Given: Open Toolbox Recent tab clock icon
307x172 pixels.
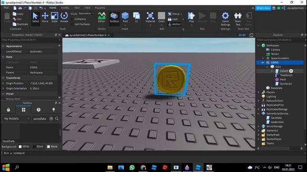Looking at the screenshot, I should [38, 109].
